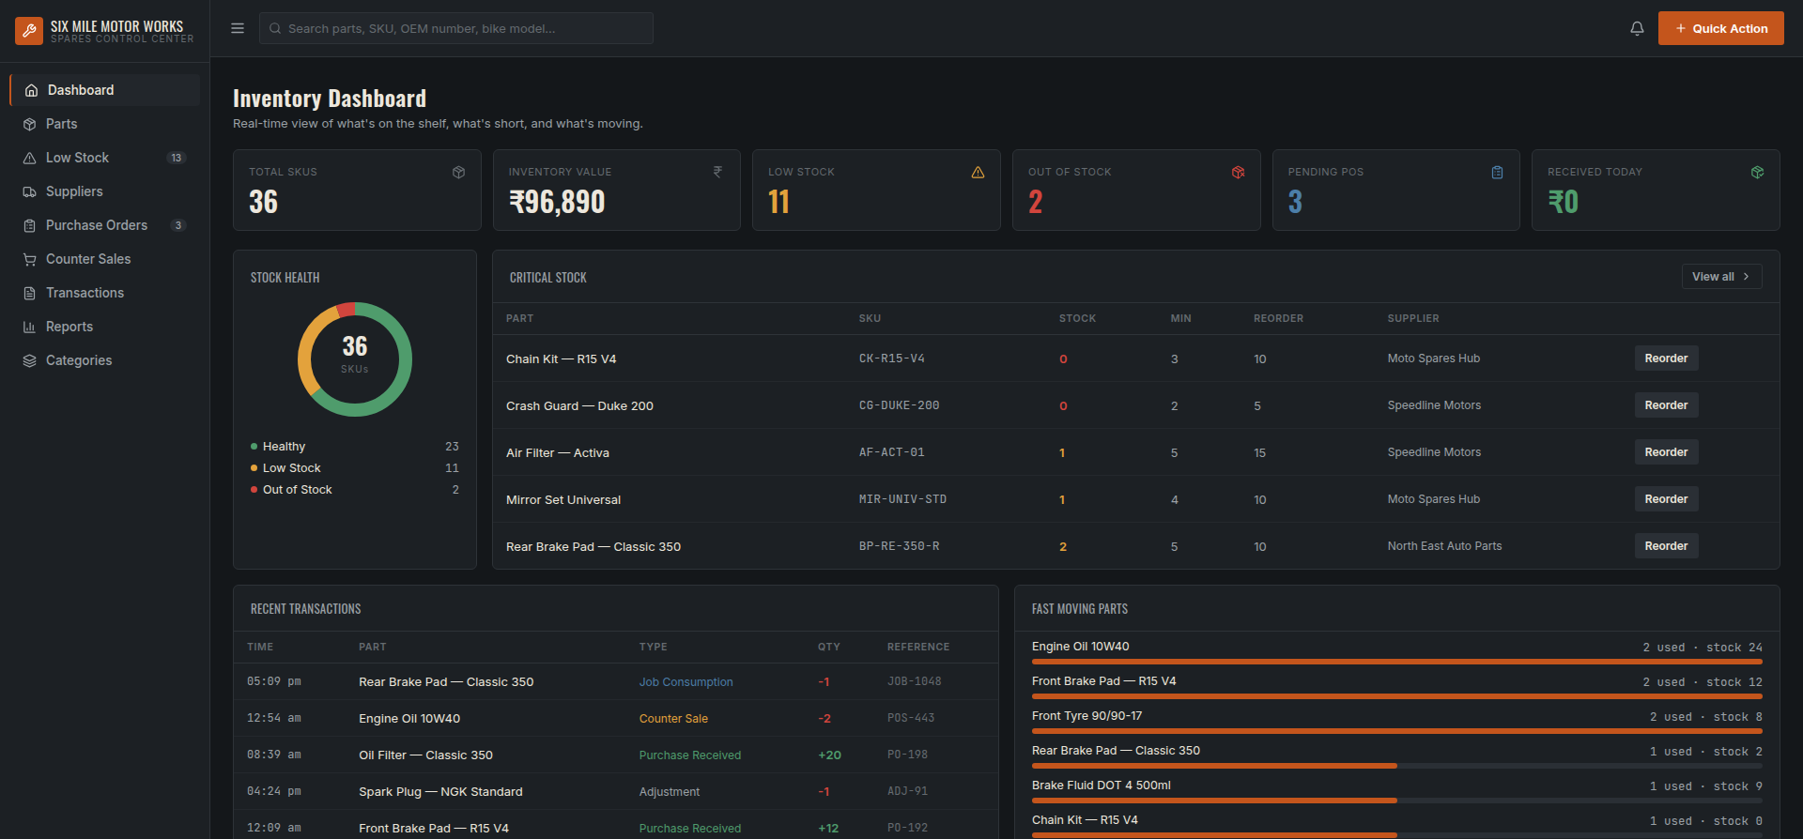The width and height of the screenshot is (1803, 839).
Task: Click the Suppliers truck icon in sidebar
Action: (x=30, y=191)
